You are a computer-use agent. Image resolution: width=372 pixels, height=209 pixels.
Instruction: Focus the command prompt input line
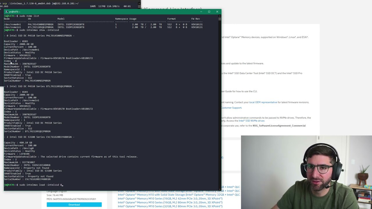[33, 185]
